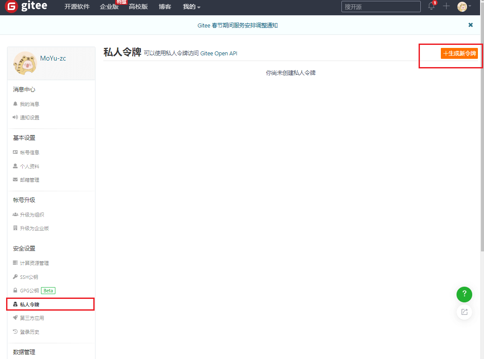Click the plus create icon in header
This screenshot has width=484, height=359.
[x=447, y=6]
